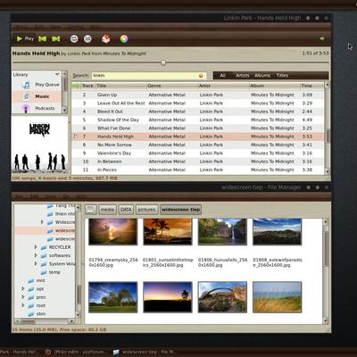Sort songs by the Track column header

point(87,86)
